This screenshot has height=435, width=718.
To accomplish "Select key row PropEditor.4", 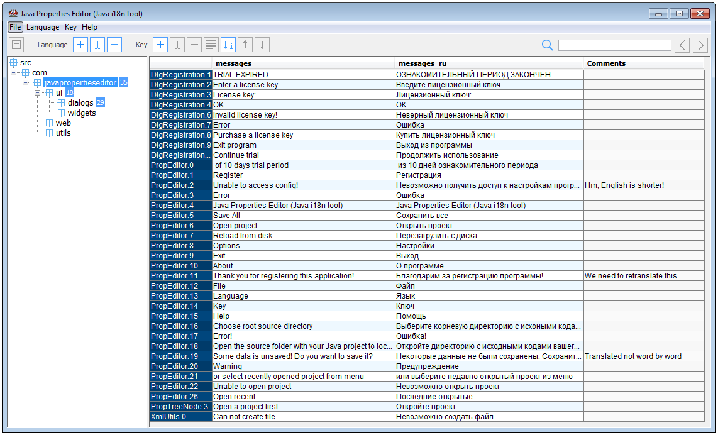I will [x=181, y=206].
